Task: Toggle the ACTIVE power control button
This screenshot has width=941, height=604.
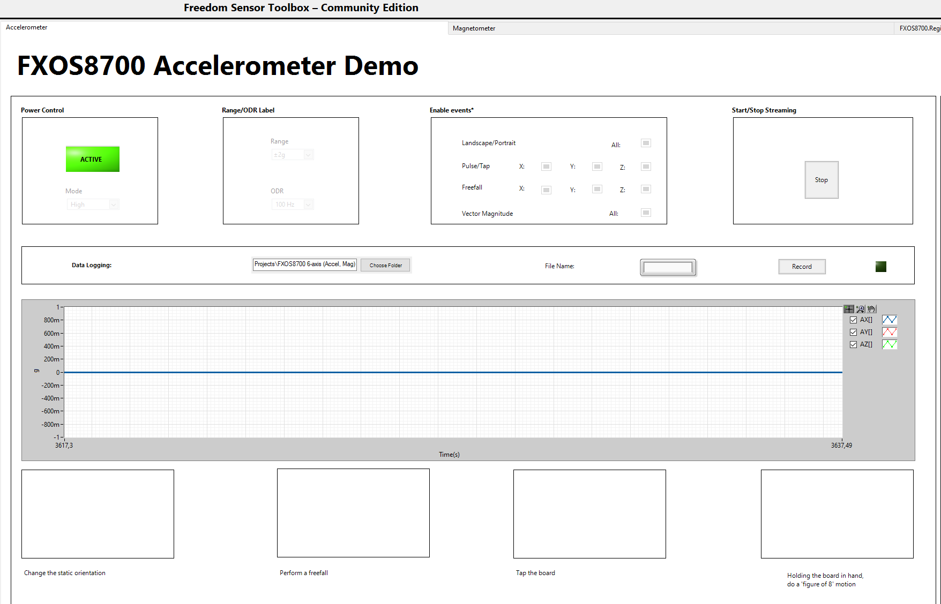Action: (92, 158)
